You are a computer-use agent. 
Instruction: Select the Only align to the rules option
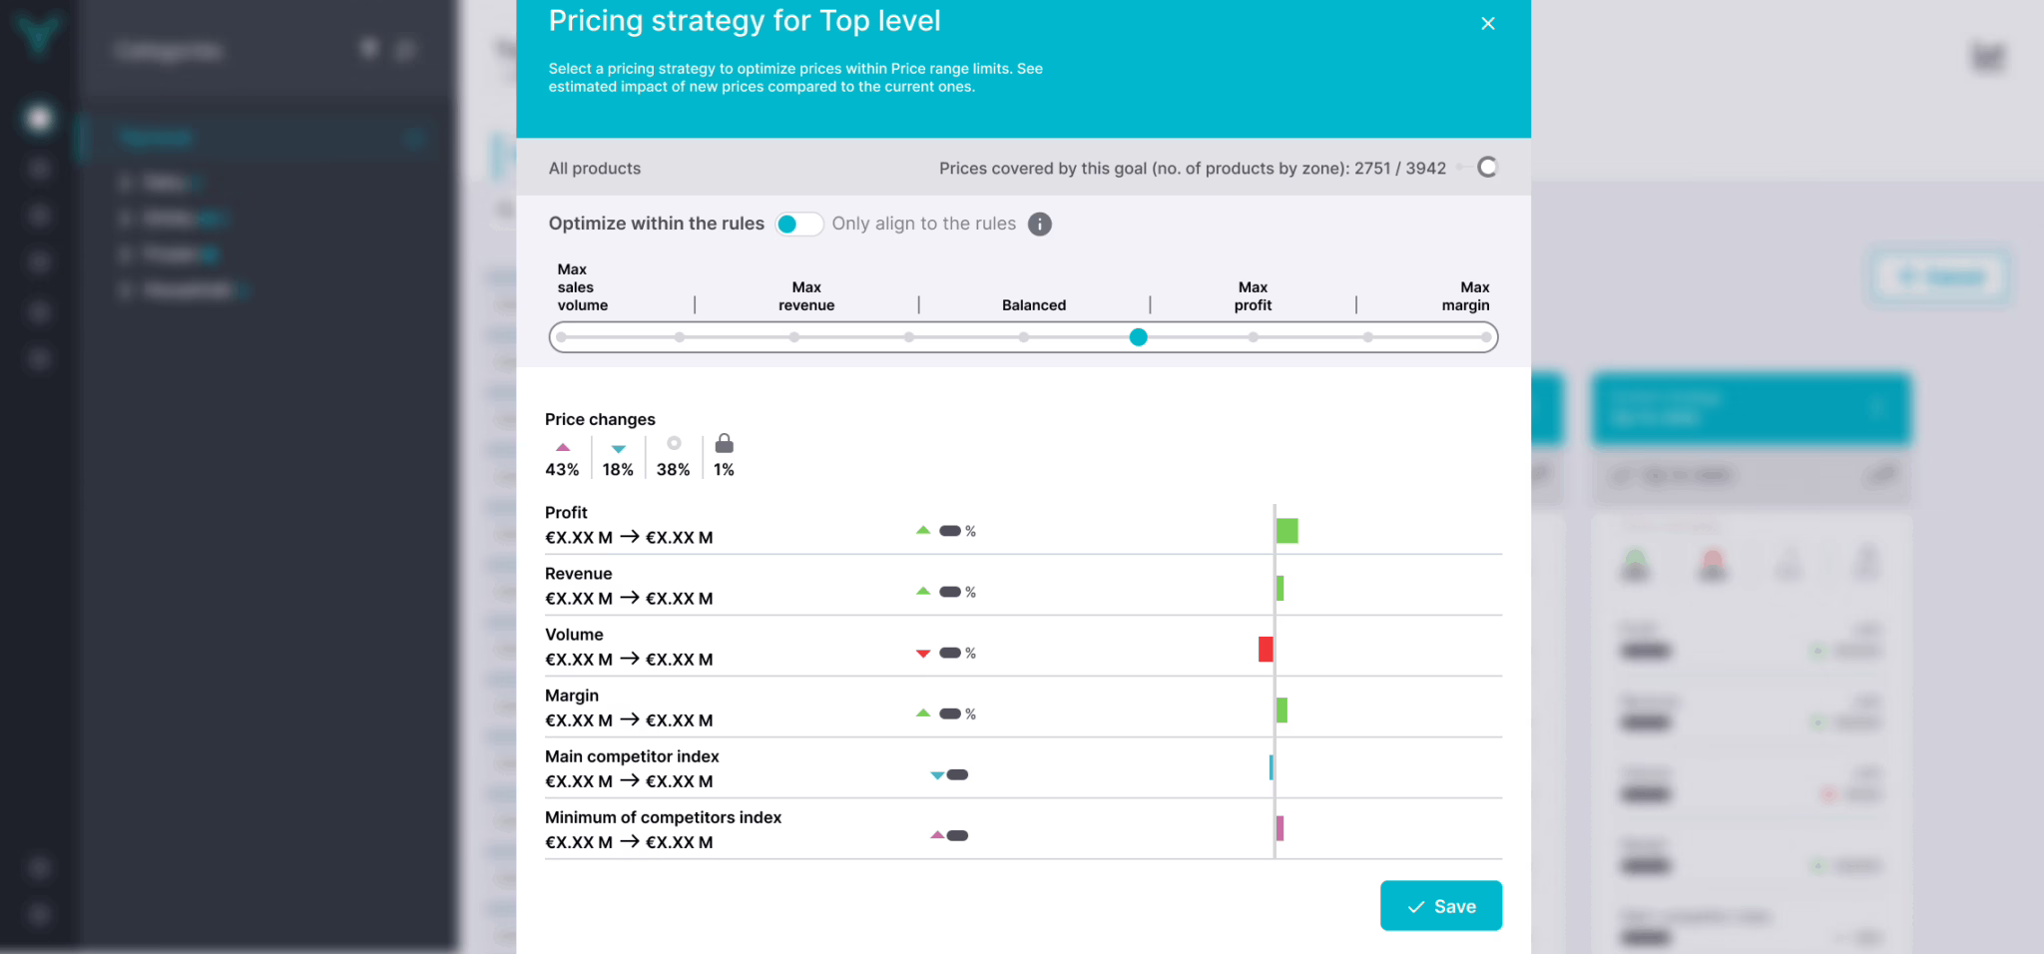923,224
